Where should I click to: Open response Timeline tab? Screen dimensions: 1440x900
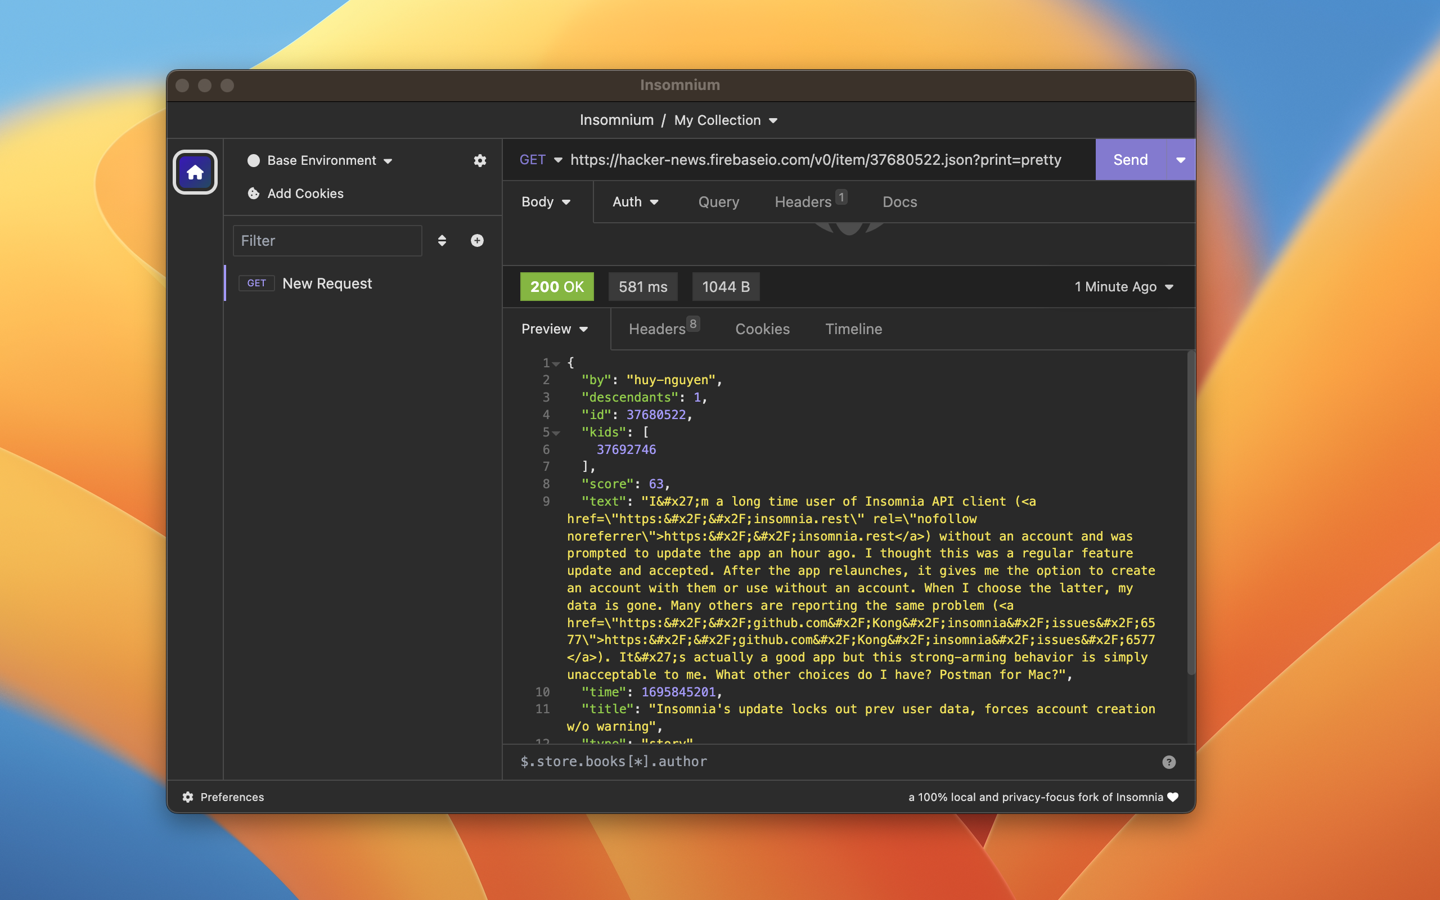853,329
